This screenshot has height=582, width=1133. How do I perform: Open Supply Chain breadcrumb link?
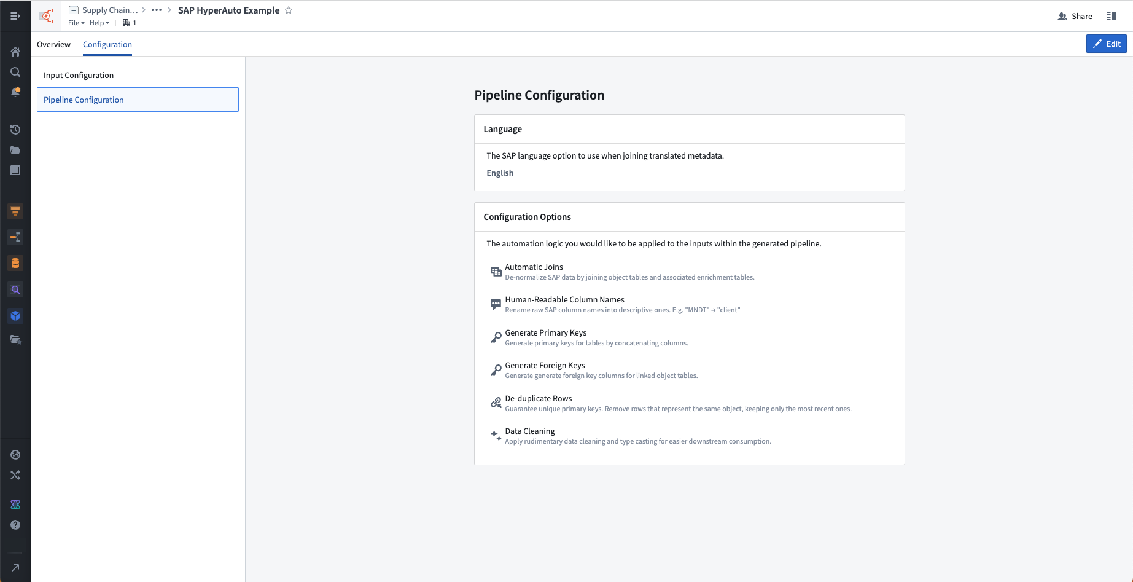tap(104, 10)
